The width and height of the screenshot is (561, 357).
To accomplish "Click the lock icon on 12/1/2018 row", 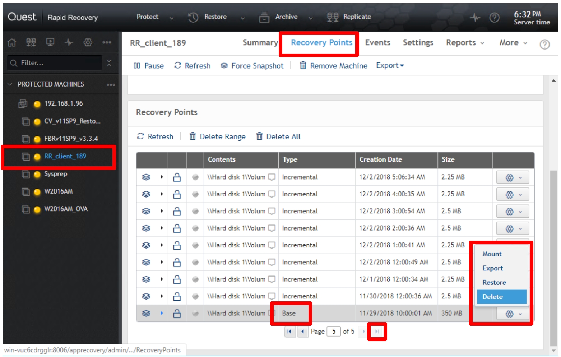I will pyautogui.click(x=177, y=279).
